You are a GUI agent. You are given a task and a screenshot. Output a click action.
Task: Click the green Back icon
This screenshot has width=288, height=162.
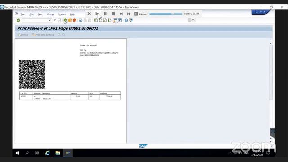[65, 20]
